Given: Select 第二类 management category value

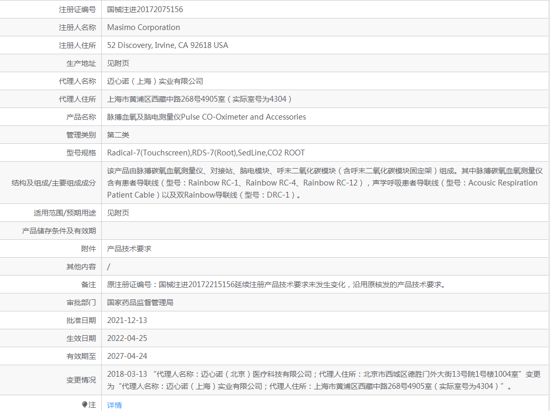Looking at the screenshot, I should [x=118, y=135].
